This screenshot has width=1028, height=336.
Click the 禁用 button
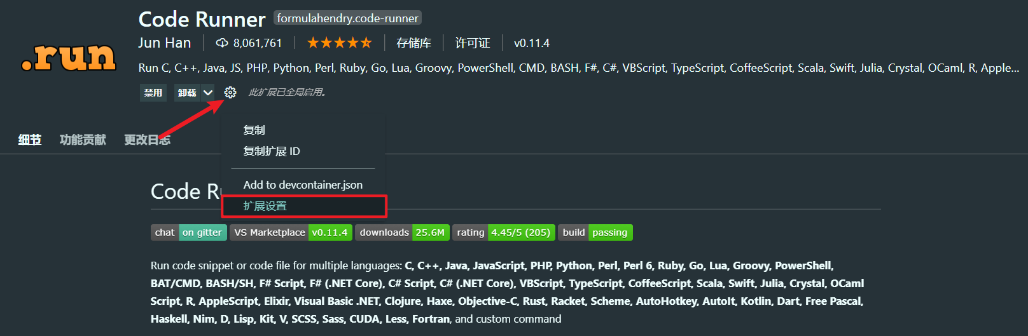tap(153, 93)
